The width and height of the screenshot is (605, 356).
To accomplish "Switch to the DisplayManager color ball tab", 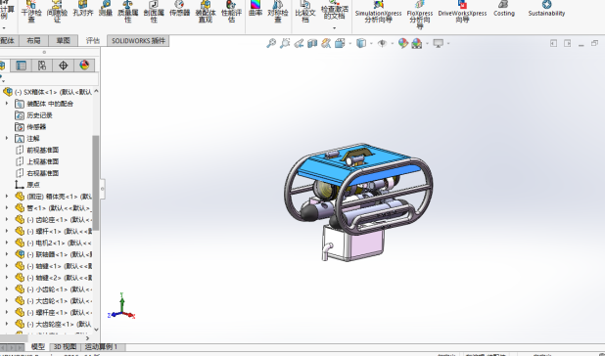I will [84, 66].
